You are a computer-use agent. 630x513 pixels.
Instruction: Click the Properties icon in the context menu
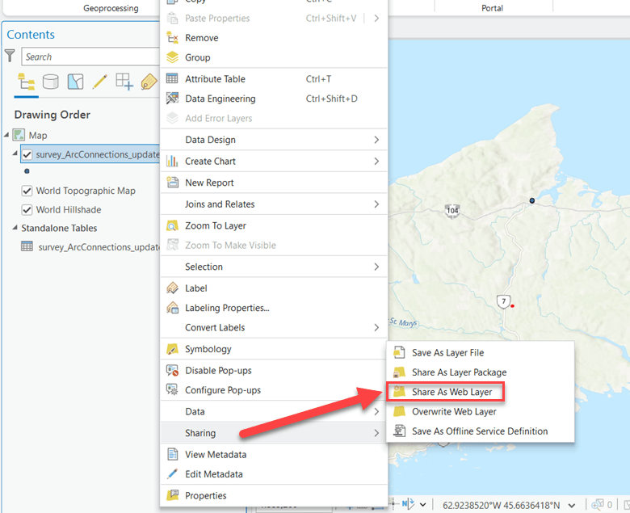tap(172, 495)
